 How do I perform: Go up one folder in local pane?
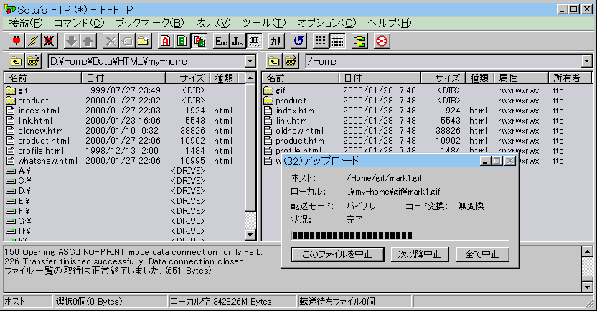tap(16, 61)
